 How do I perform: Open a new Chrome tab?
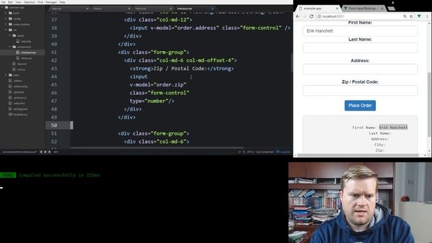391,9
